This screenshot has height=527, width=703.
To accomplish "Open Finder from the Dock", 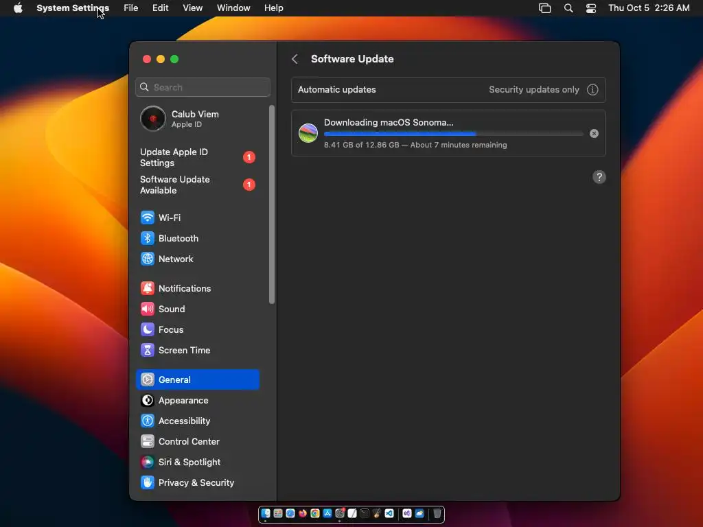I will [x=266, y=513].
